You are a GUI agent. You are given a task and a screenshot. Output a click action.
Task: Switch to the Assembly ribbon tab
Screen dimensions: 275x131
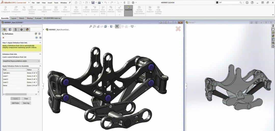tap(5, 18)
